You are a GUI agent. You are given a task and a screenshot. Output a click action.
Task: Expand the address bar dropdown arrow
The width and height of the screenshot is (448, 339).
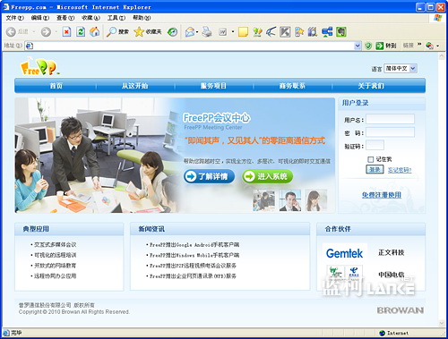tap(358, 46)
